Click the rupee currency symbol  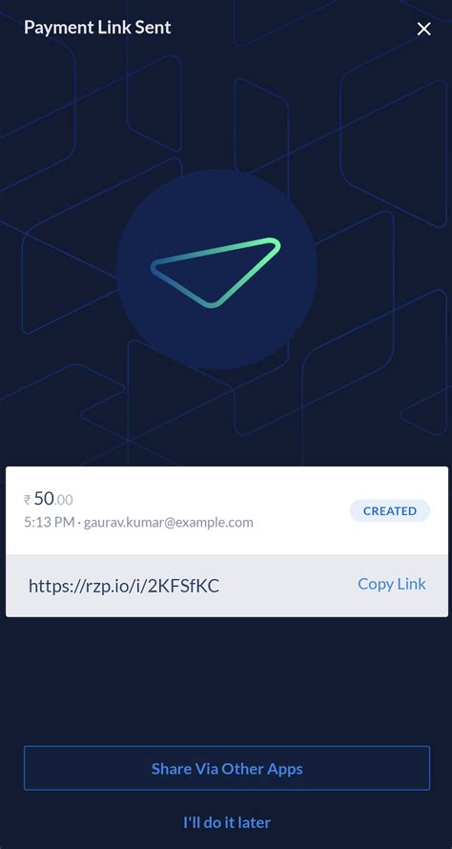[x=27, y=500]
